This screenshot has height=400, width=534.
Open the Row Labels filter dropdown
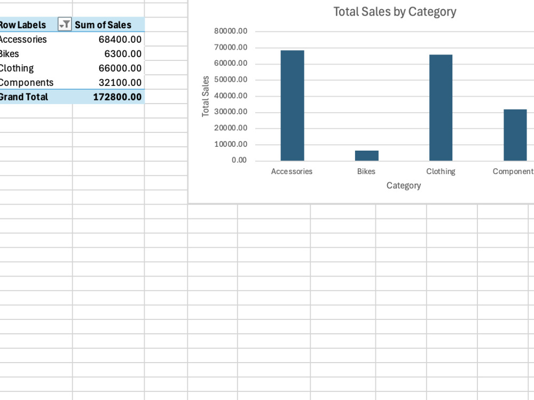[x=65, y=25]
